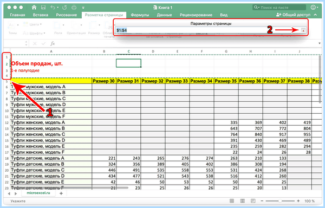Switch to the Вставка tab
The image size is (325, 208).
pyautogui.click(x=41, y=15)
